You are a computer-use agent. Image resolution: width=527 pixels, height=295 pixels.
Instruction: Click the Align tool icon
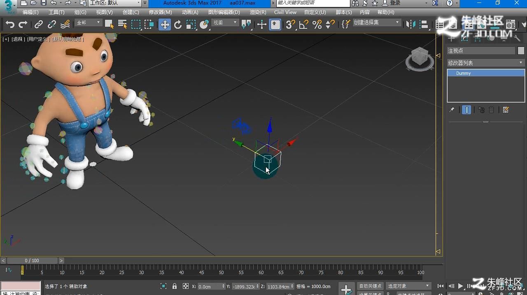[424, 25]
